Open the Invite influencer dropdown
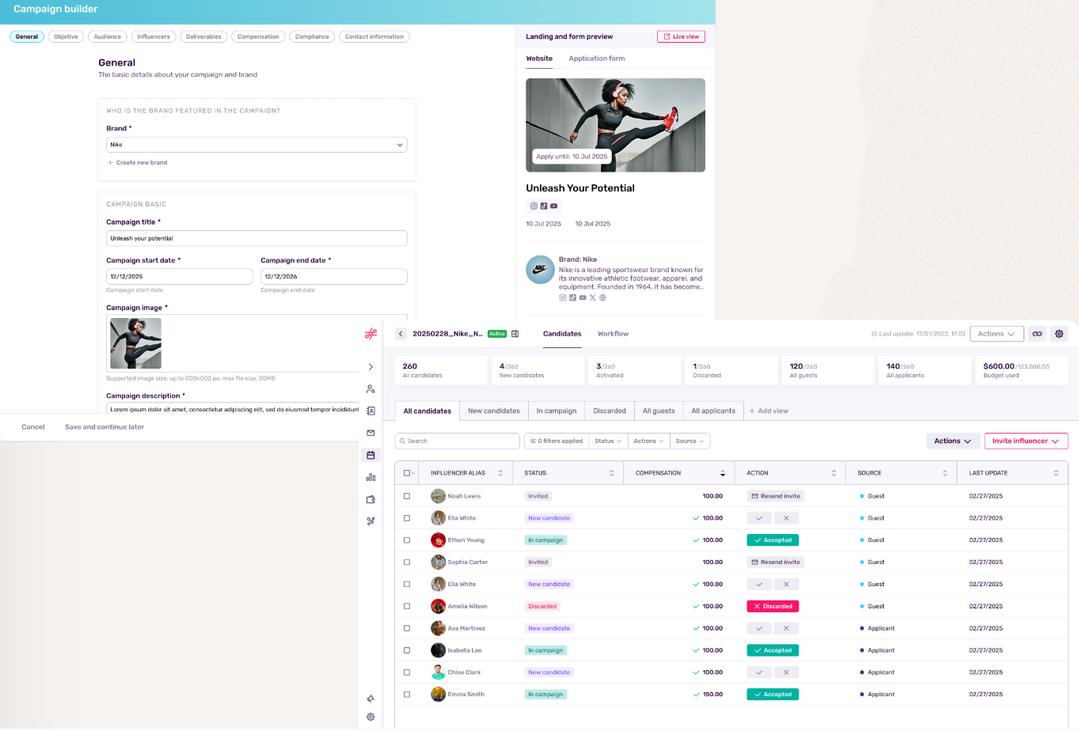Screen dimensions: 1079x731 point(1026,441)
